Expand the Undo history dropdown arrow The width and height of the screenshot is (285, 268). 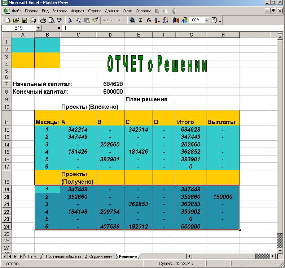(112, 20)
